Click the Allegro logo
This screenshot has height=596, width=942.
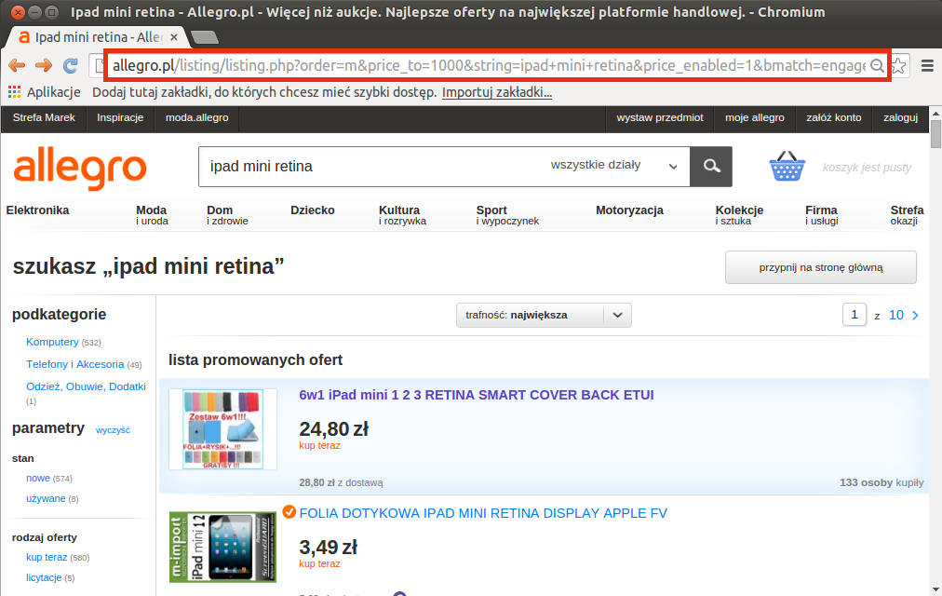(x=80, y=168)
